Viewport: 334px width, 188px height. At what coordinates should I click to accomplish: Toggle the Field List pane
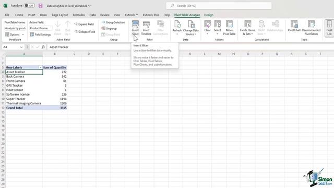(x=329, y=28)
